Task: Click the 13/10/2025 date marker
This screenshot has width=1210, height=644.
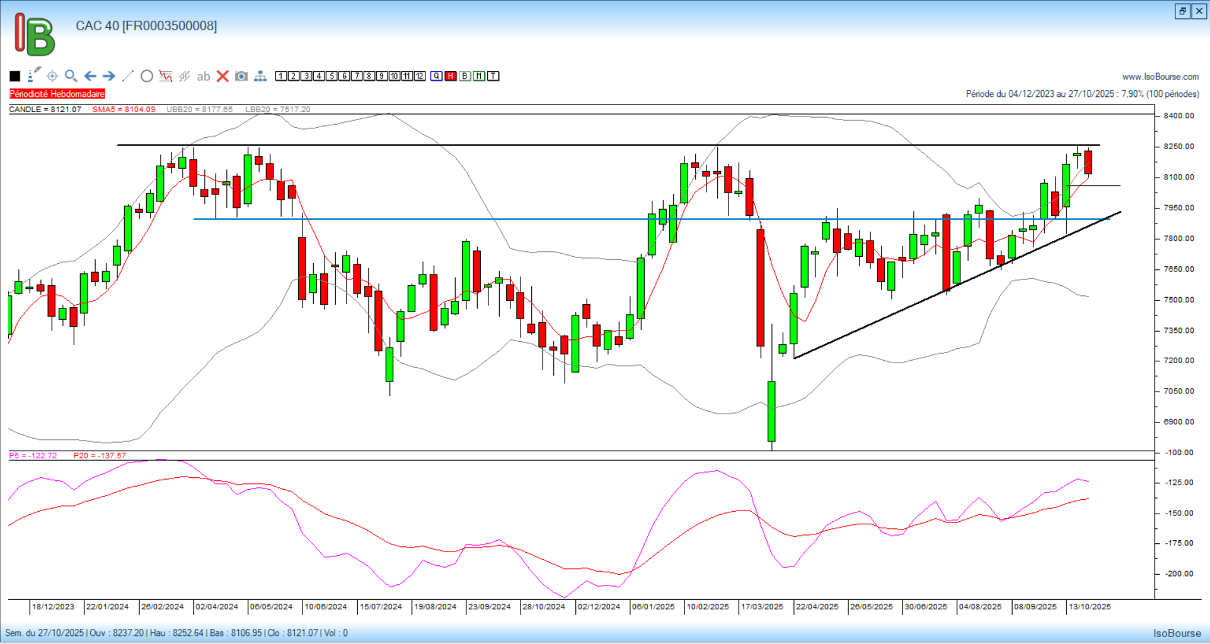Action: tap(1090, 607)
